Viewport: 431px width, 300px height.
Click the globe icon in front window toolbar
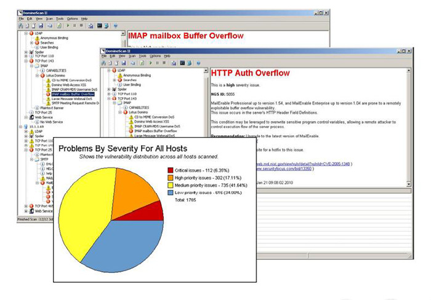[x=190, y=63]
